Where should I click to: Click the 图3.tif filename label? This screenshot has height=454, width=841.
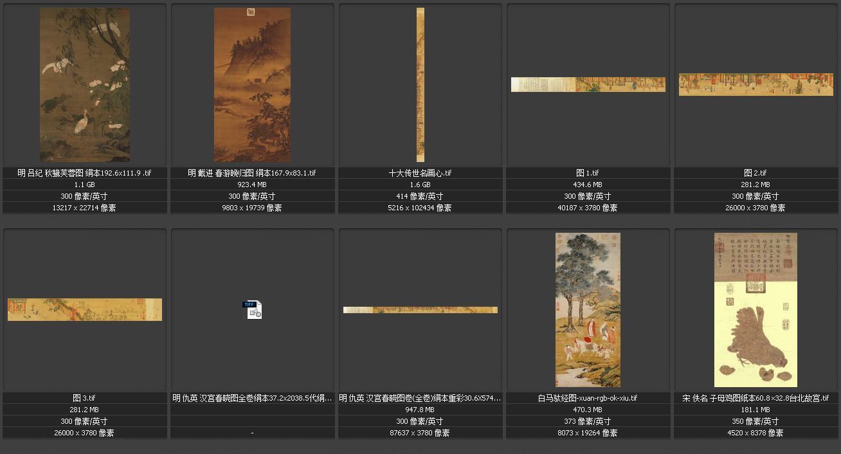click(x=85, y=398)
